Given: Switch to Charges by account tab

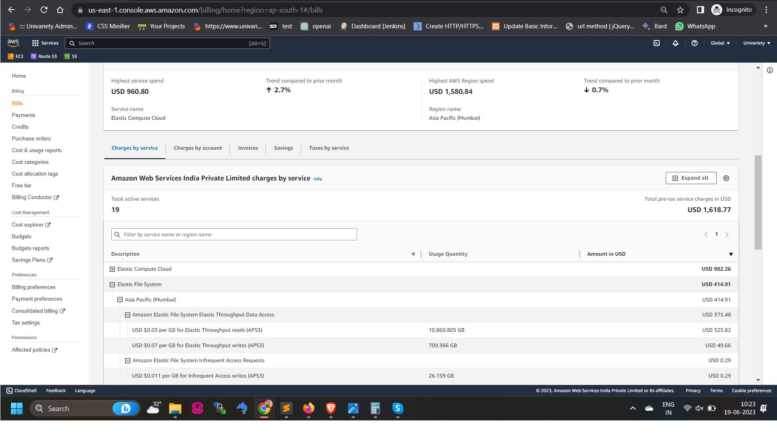Looking at the screenshot, I should [x=198, y=148].
